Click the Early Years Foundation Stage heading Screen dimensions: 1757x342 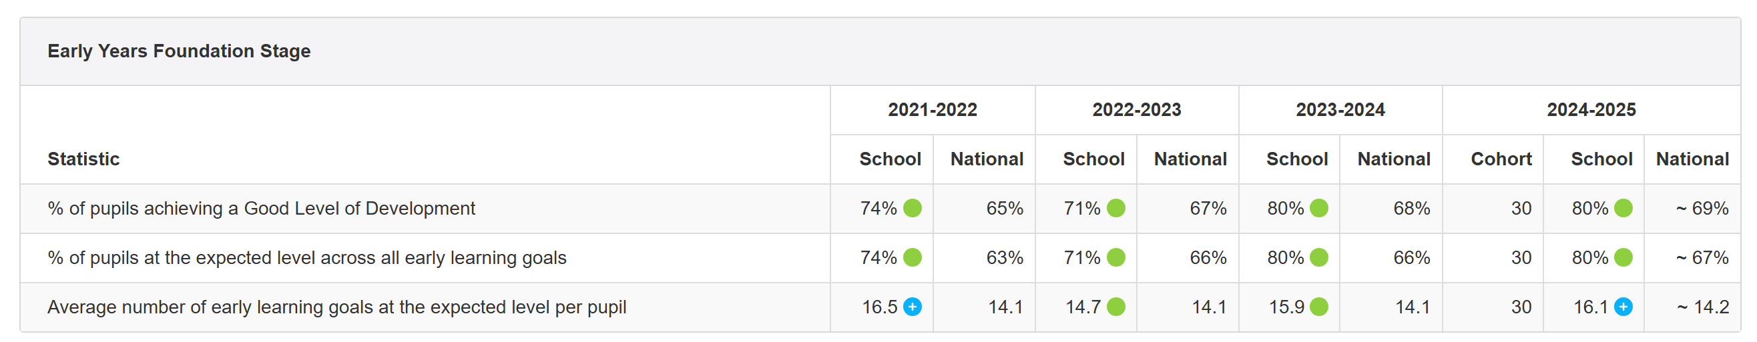[x=179, y=51]
